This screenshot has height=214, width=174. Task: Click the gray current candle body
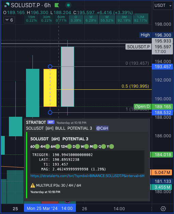pos(68,77)
